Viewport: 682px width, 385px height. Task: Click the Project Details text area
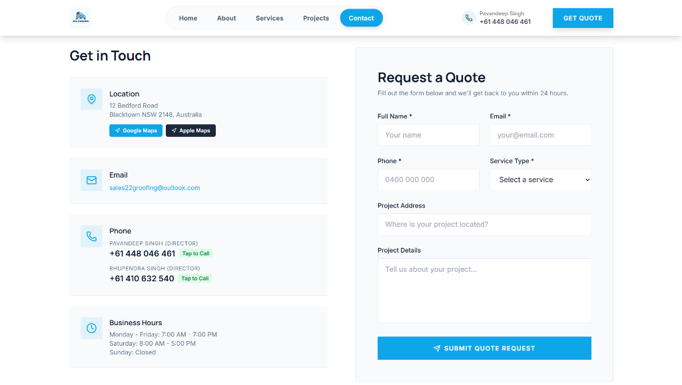tap(484, 291)
